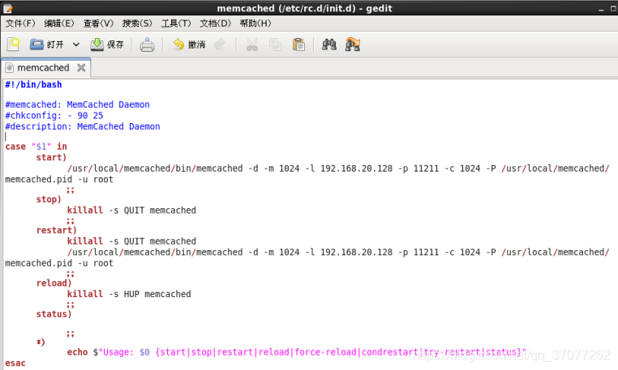Open the 编辑(E) menu
Viewport: 618px width, 370px height.
[x=59, y=23]
